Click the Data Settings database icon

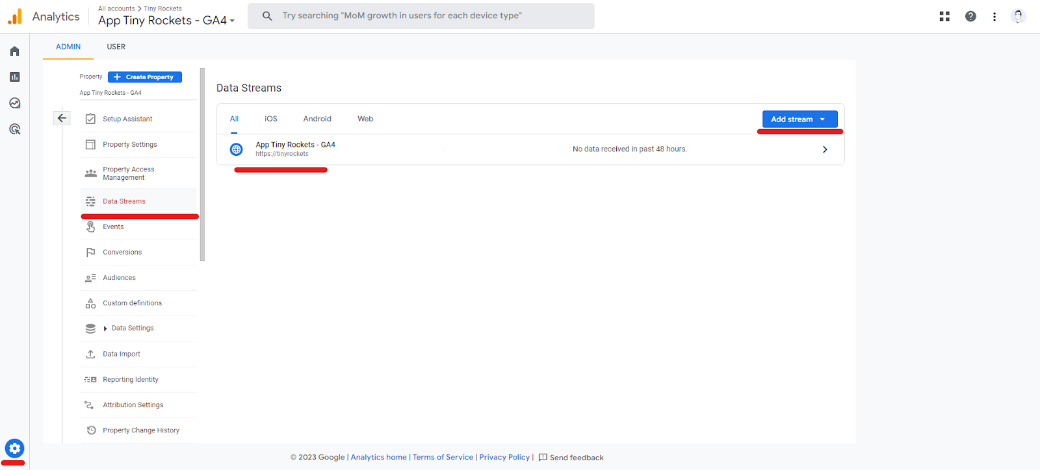tap(90, 328)
